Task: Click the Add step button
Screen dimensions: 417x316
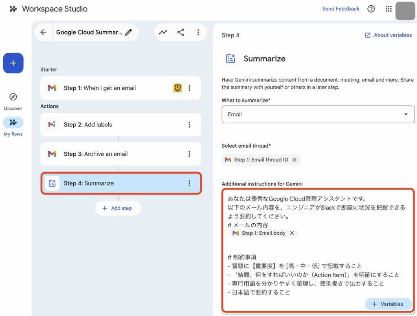Action: 118,208
